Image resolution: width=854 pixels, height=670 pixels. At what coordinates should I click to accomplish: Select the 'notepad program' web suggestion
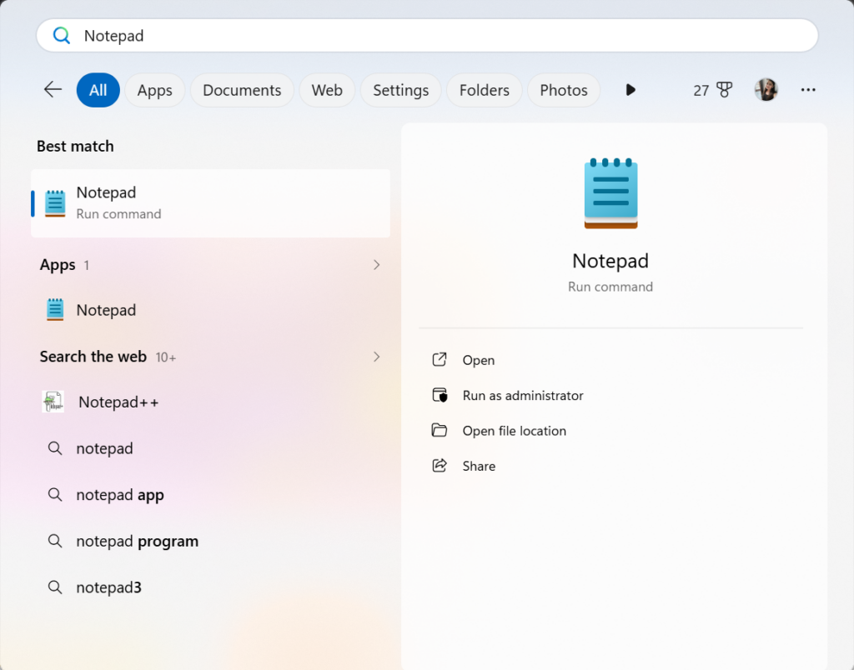[x=211, y=541]
